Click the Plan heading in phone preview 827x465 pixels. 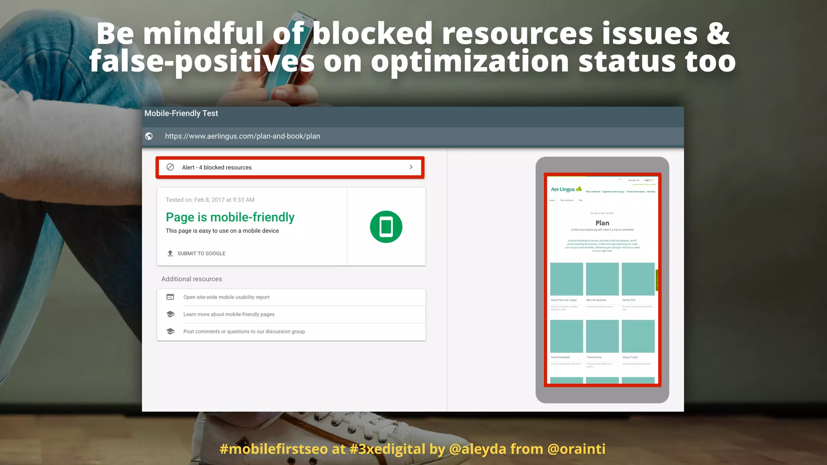pyautogui.click(x=602, y=223)
